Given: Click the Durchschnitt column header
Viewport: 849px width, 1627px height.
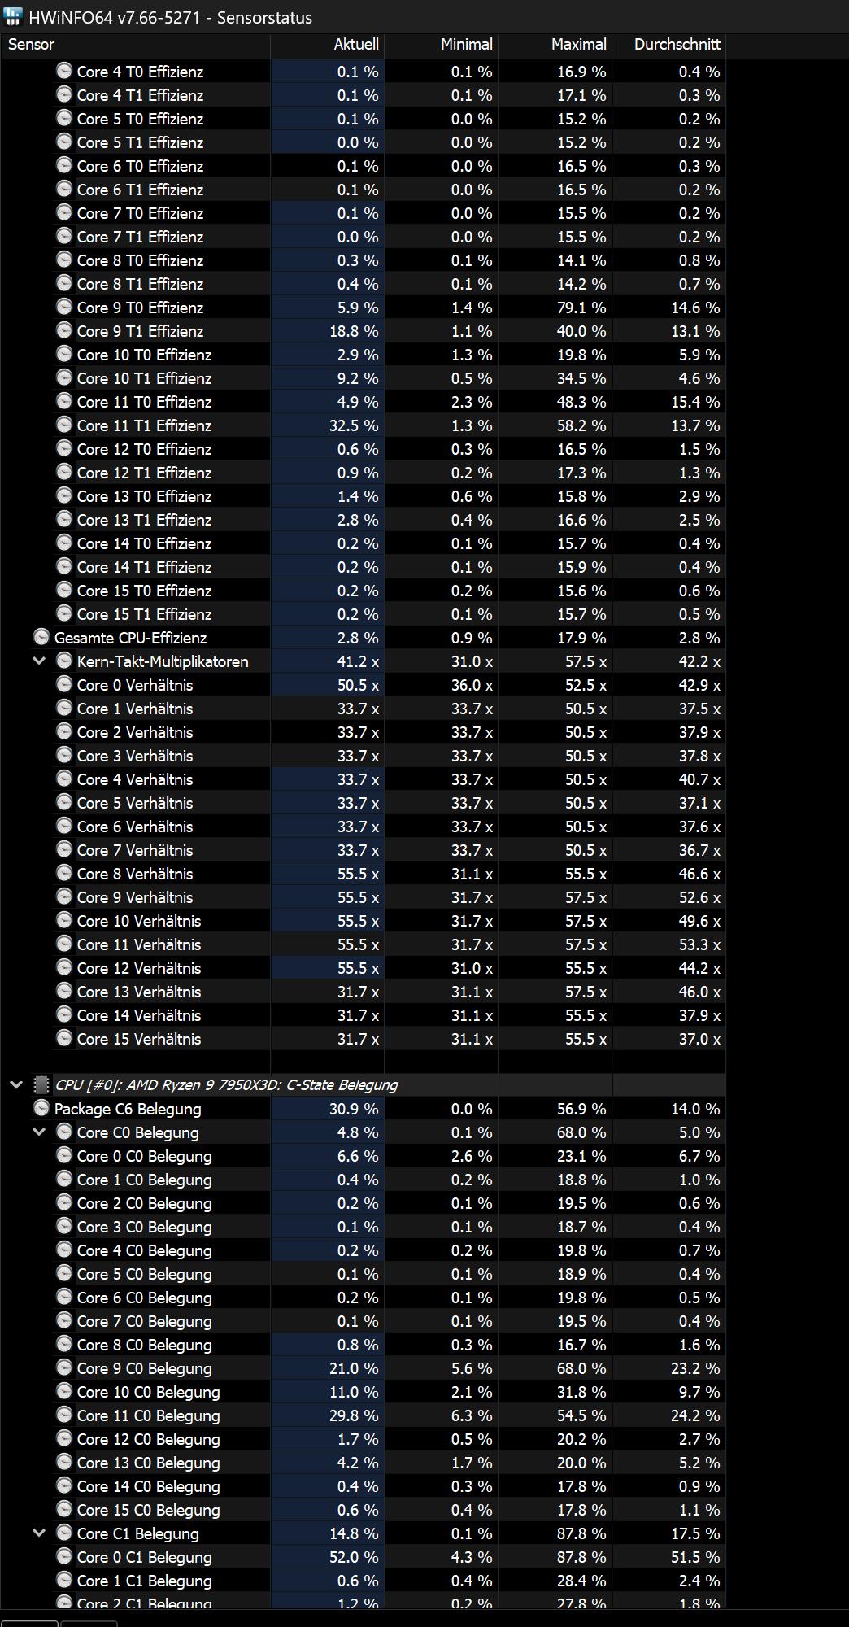Looking at the screenshot, I should point(668,45).
